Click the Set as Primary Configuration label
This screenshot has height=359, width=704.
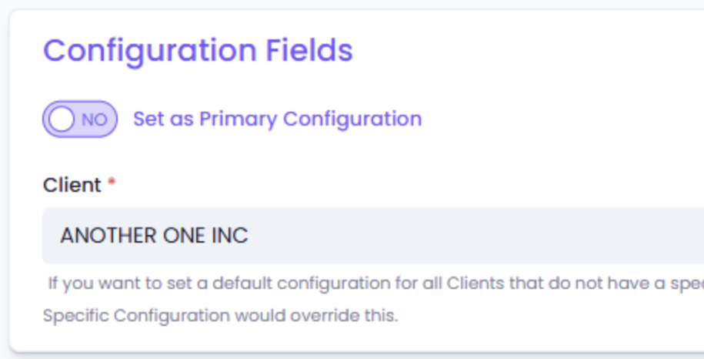pyautogui.click(x=277, y=119)
